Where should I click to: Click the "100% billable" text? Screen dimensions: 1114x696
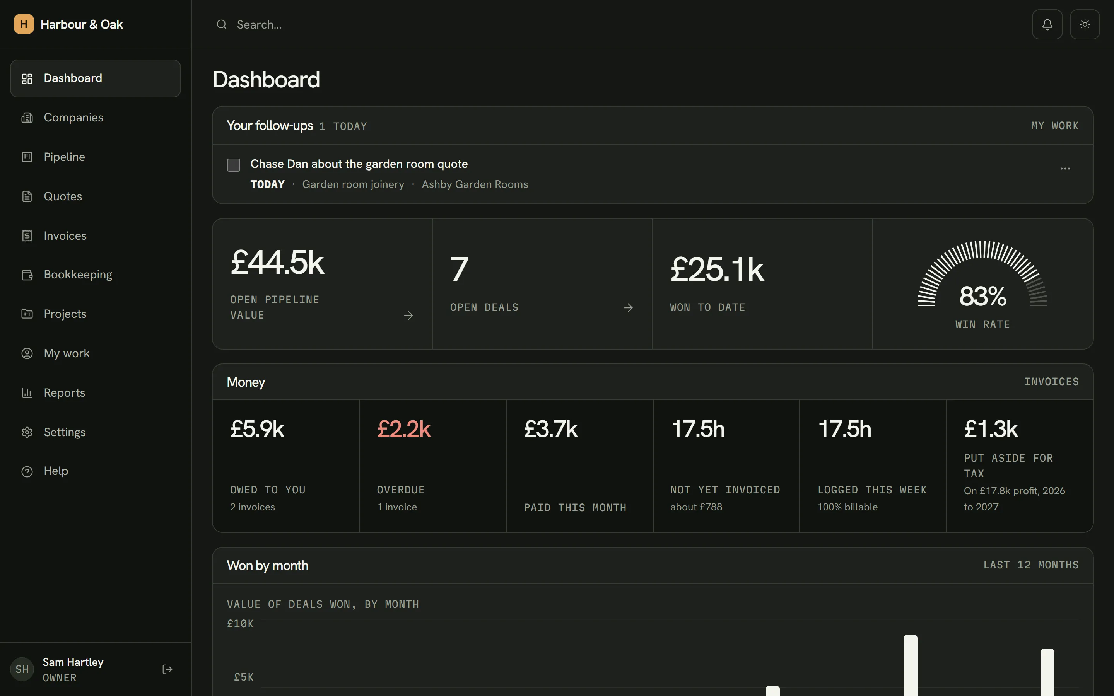(847, 507)
